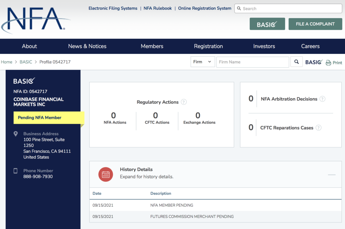The height and width of the screenshot is (229, 345).
Task: Open the News & Notices menu
Action: [x=87, y=46]
